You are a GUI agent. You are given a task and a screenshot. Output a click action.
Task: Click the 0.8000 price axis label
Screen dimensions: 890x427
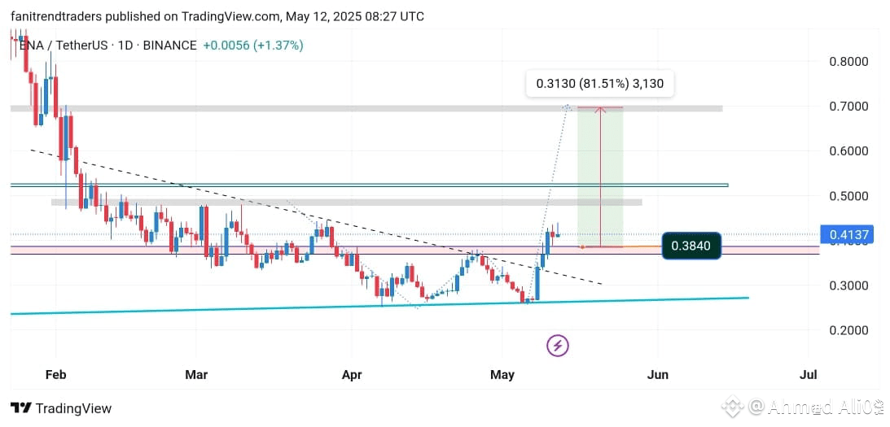pos(848,61)
